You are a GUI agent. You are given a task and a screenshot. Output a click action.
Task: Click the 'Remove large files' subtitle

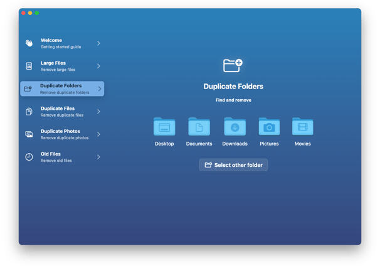[x=58, y=70]
